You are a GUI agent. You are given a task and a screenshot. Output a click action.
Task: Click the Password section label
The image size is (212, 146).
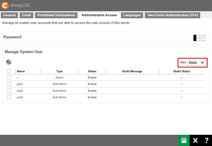pyautogui.click(x=12, y=37)
